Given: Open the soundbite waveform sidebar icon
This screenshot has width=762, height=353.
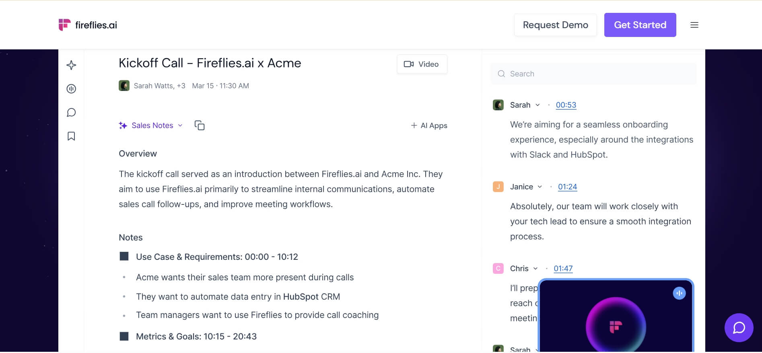Looking at the screenshot, I should click(x=71, y=89).
